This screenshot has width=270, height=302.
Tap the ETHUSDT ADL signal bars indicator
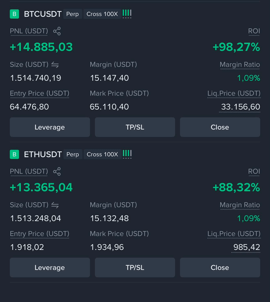pyautogui.click(x=127, y=154)
